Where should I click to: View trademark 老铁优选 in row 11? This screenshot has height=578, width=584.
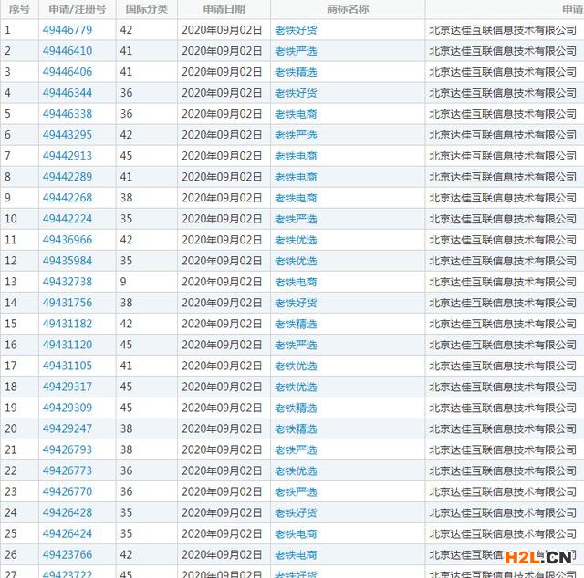(296, 240)
